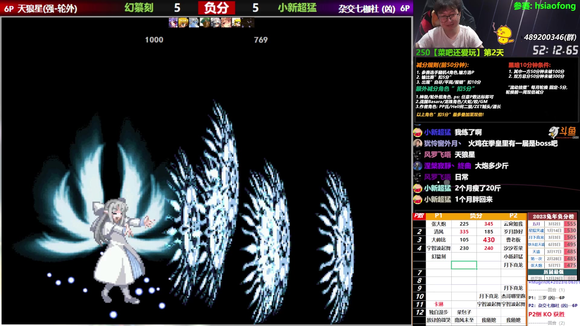Image resolution: width=580 pixels, height=326 pixels.
Task: Select large red score 430
Action: click(489, 240)
